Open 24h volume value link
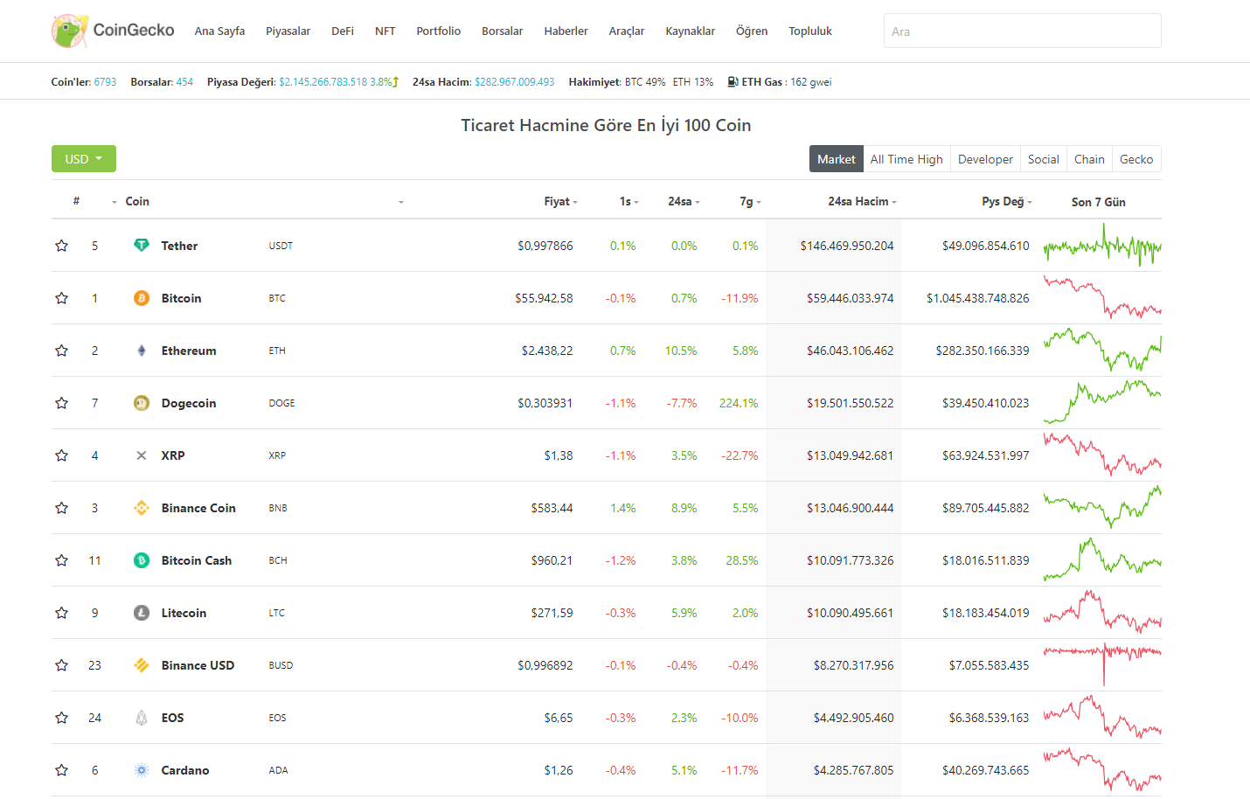The height and width of the screenshot is (799, 1250). pos(515,81)
